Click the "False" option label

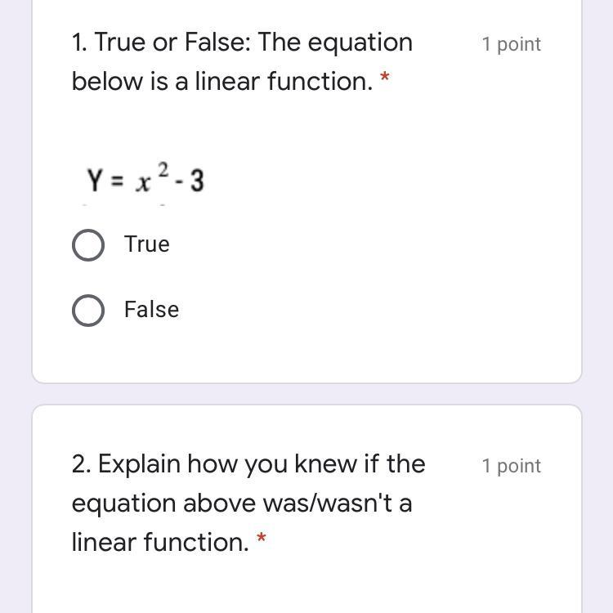[151, 310]
